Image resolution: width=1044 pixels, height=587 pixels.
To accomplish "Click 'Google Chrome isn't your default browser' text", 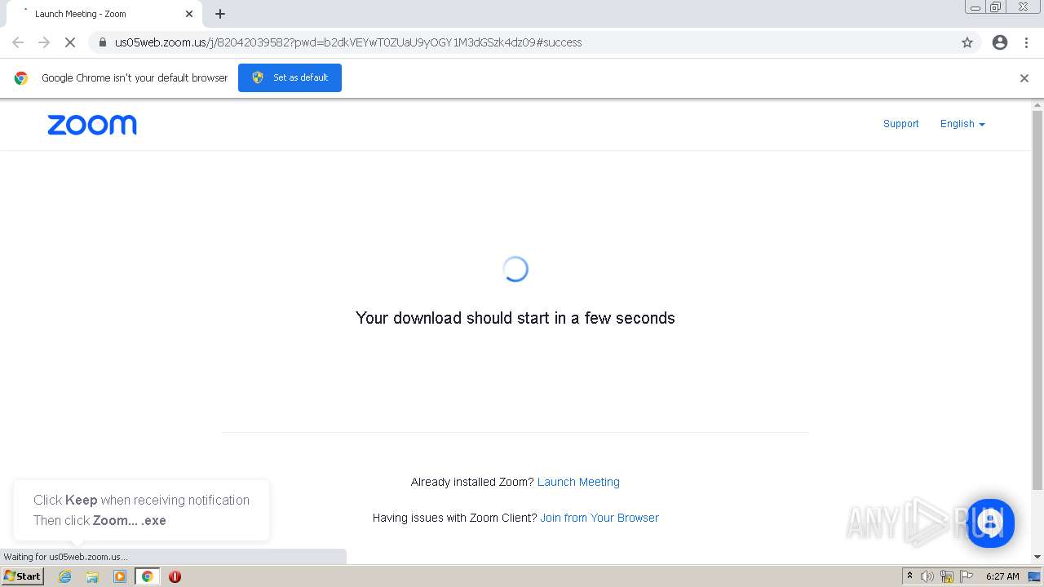I will 135,78.
